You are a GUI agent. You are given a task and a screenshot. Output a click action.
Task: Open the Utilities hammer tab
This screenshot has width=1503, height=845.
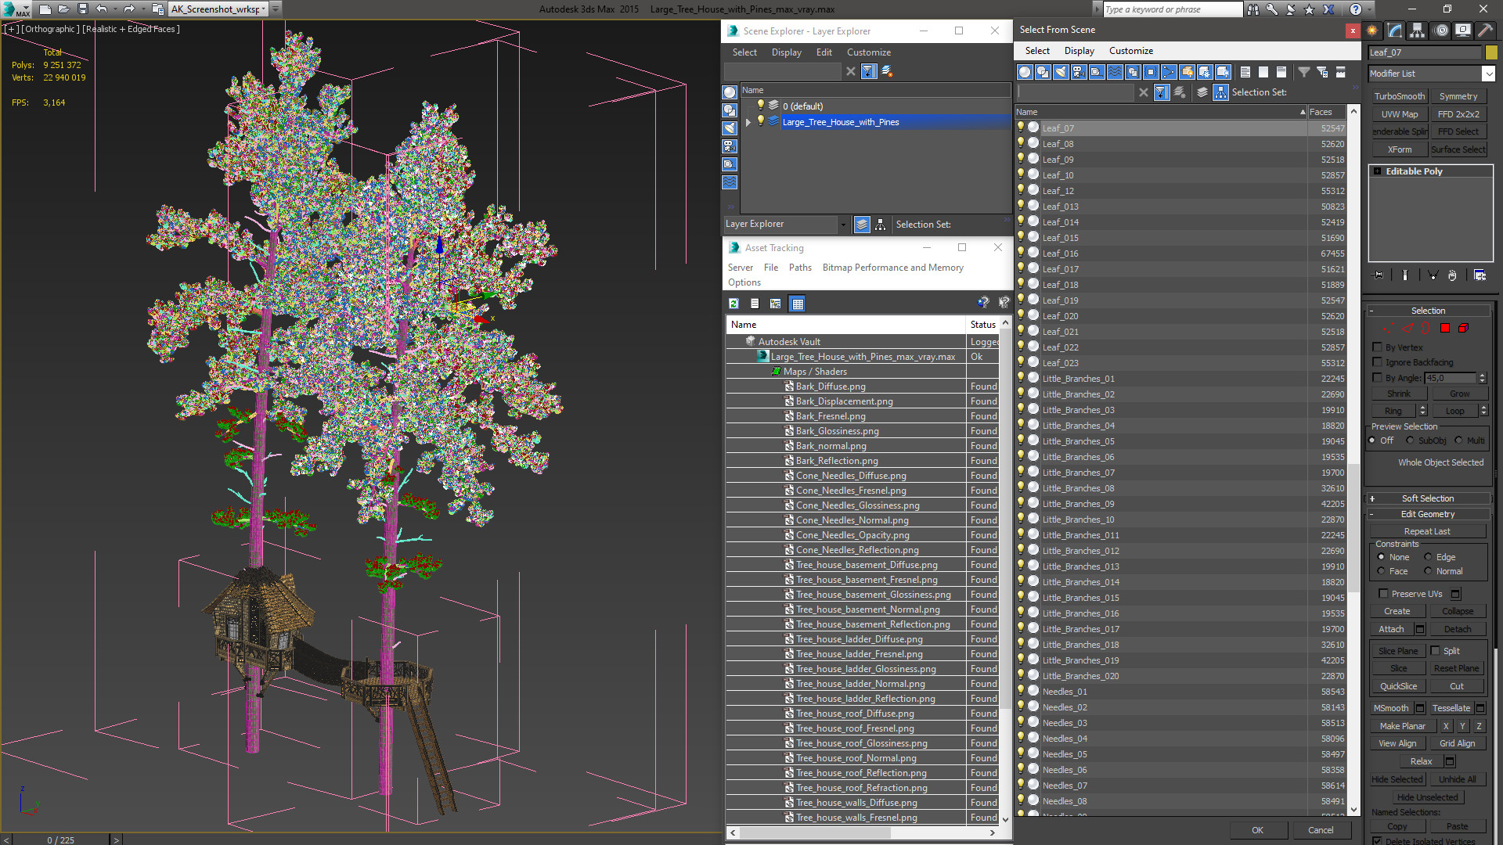[x=1485, y=31]
